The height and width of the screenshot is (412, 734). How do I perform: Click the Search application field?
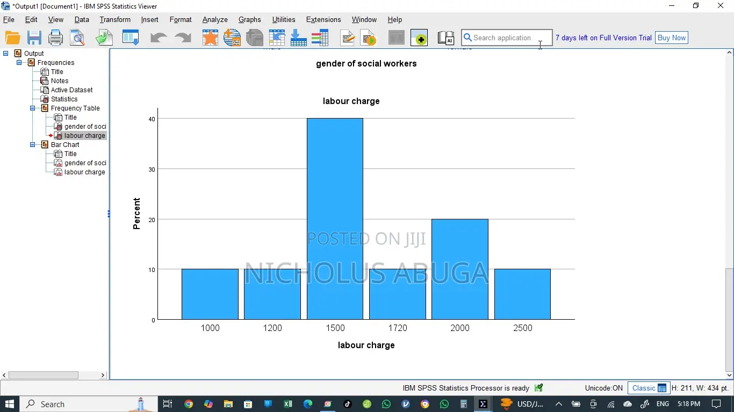click(507, 38)
